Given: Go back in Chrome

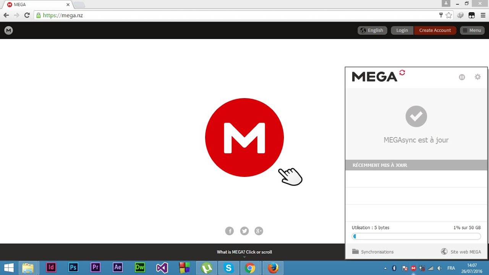Looking at the screenshot, I should (6, 15).
